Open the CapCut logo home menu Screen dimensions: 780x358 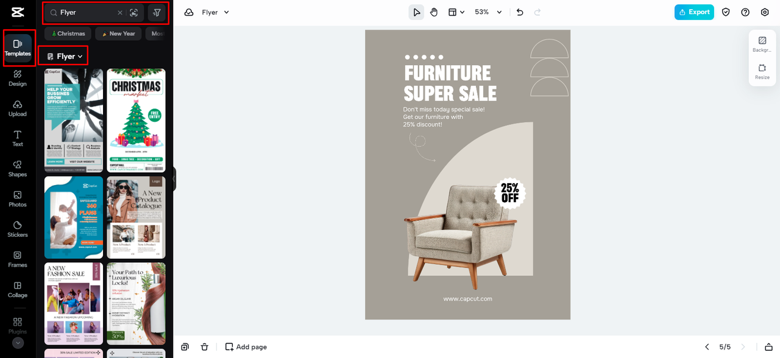18,12
